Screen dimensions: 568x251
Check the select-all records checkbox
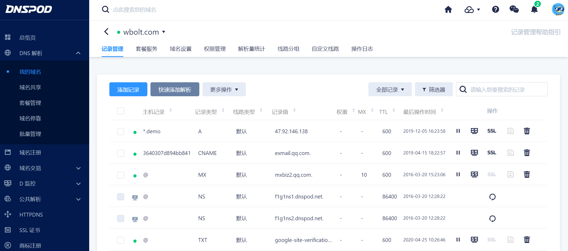click(x=120, y=111)
